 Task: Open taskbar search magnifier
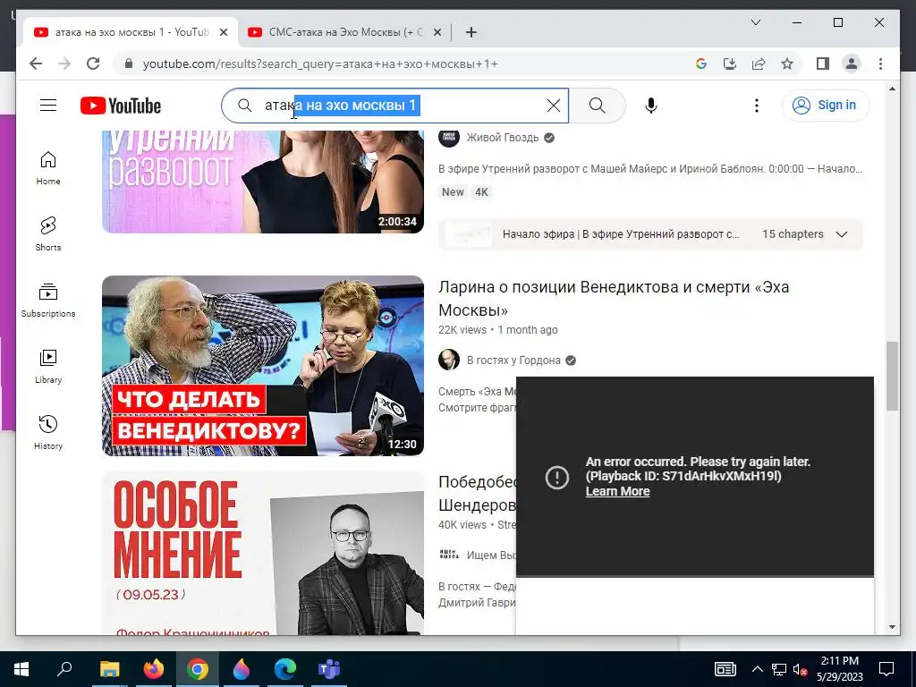tap(64, 669)
